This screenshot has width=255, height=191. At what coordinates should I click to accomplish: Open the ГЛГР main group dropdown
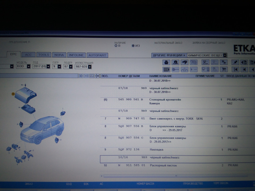[x=59, y=66]
